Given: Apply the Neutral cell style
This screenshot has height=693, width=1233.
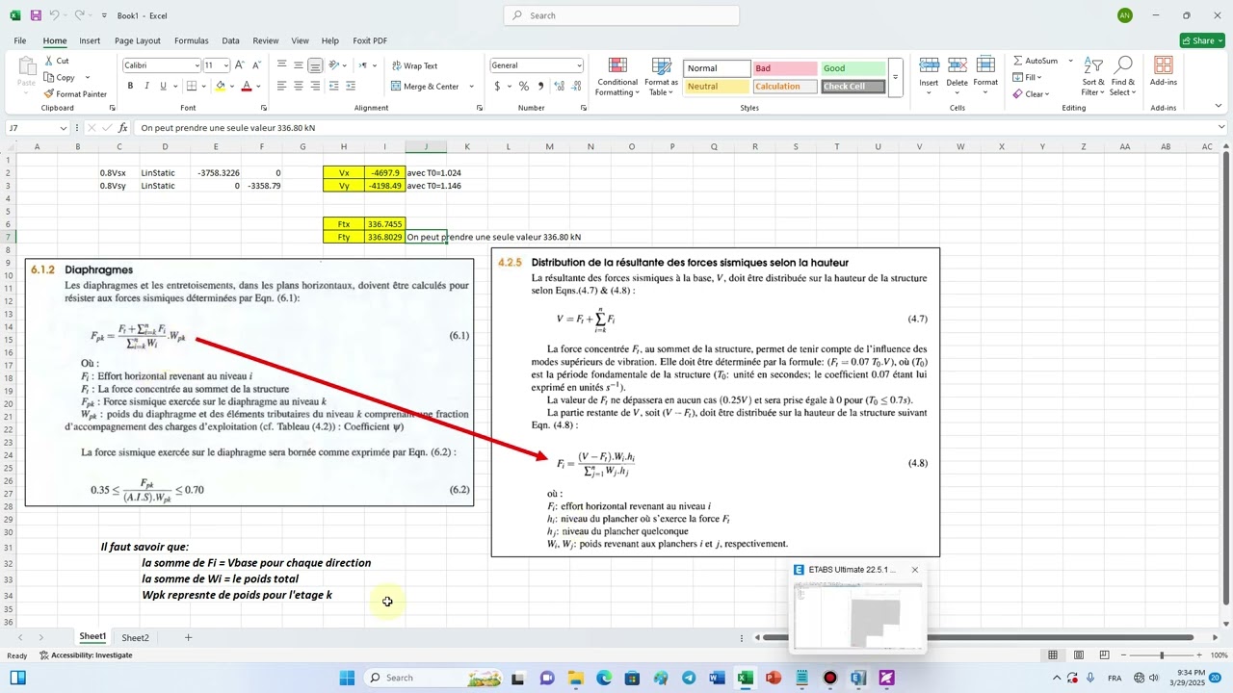Looking at the screenshot, I should pos(717,87).
